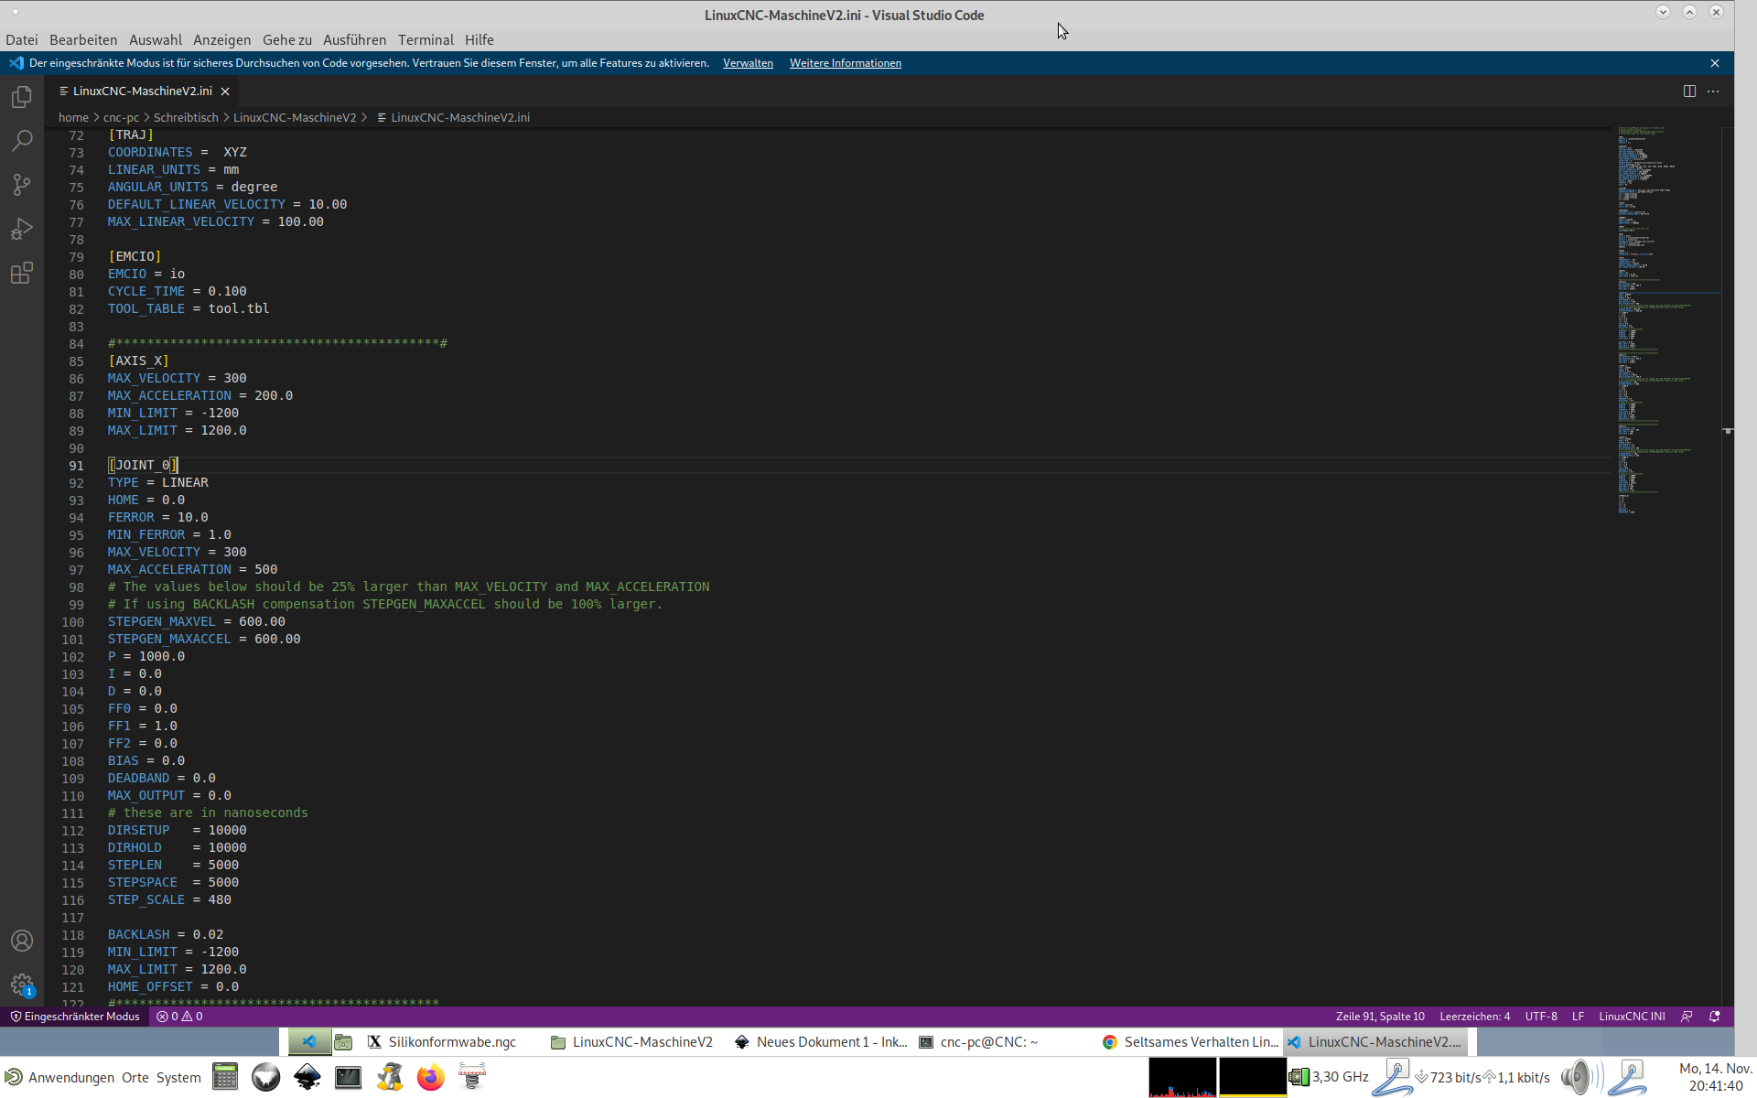Screen dimensions: 1757x1098
Task: Click the clock showing Mo, 14. Nov.
Action: pyautogui.click(x=1715, y=1077)
